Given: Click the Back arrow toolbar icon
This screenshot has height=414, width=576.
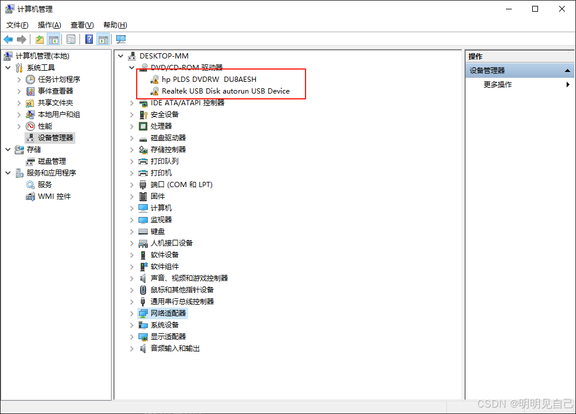Looking at the screenshot, I should (x=8, y=39).
